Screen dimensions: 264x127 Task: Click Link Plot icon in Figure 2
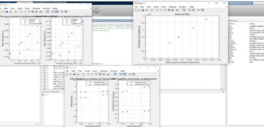[115, 74]
